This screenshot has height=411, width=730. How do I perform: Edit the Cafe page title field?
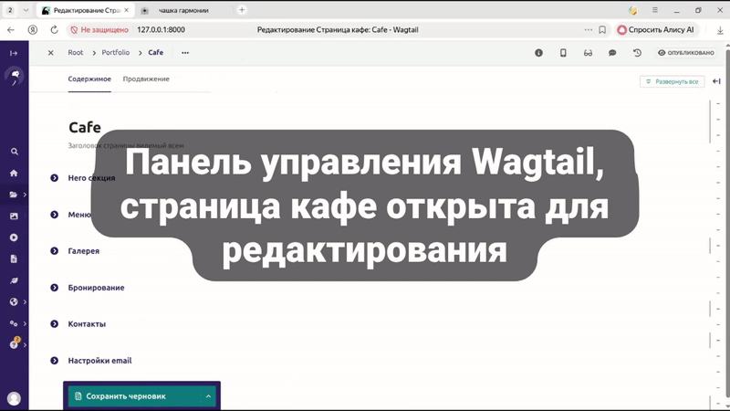[x=85, y=127]
